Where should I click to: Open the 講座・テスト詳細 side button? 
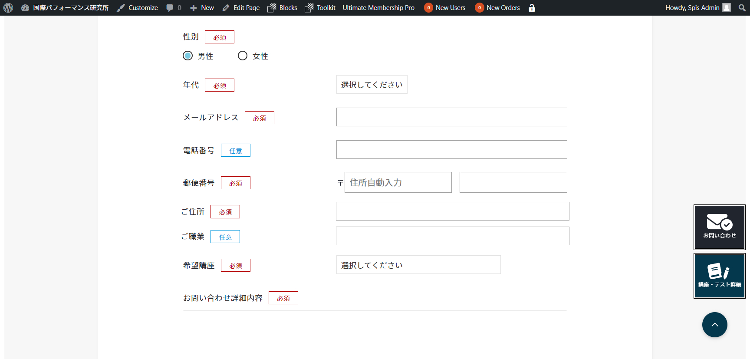tap(719, 276)
